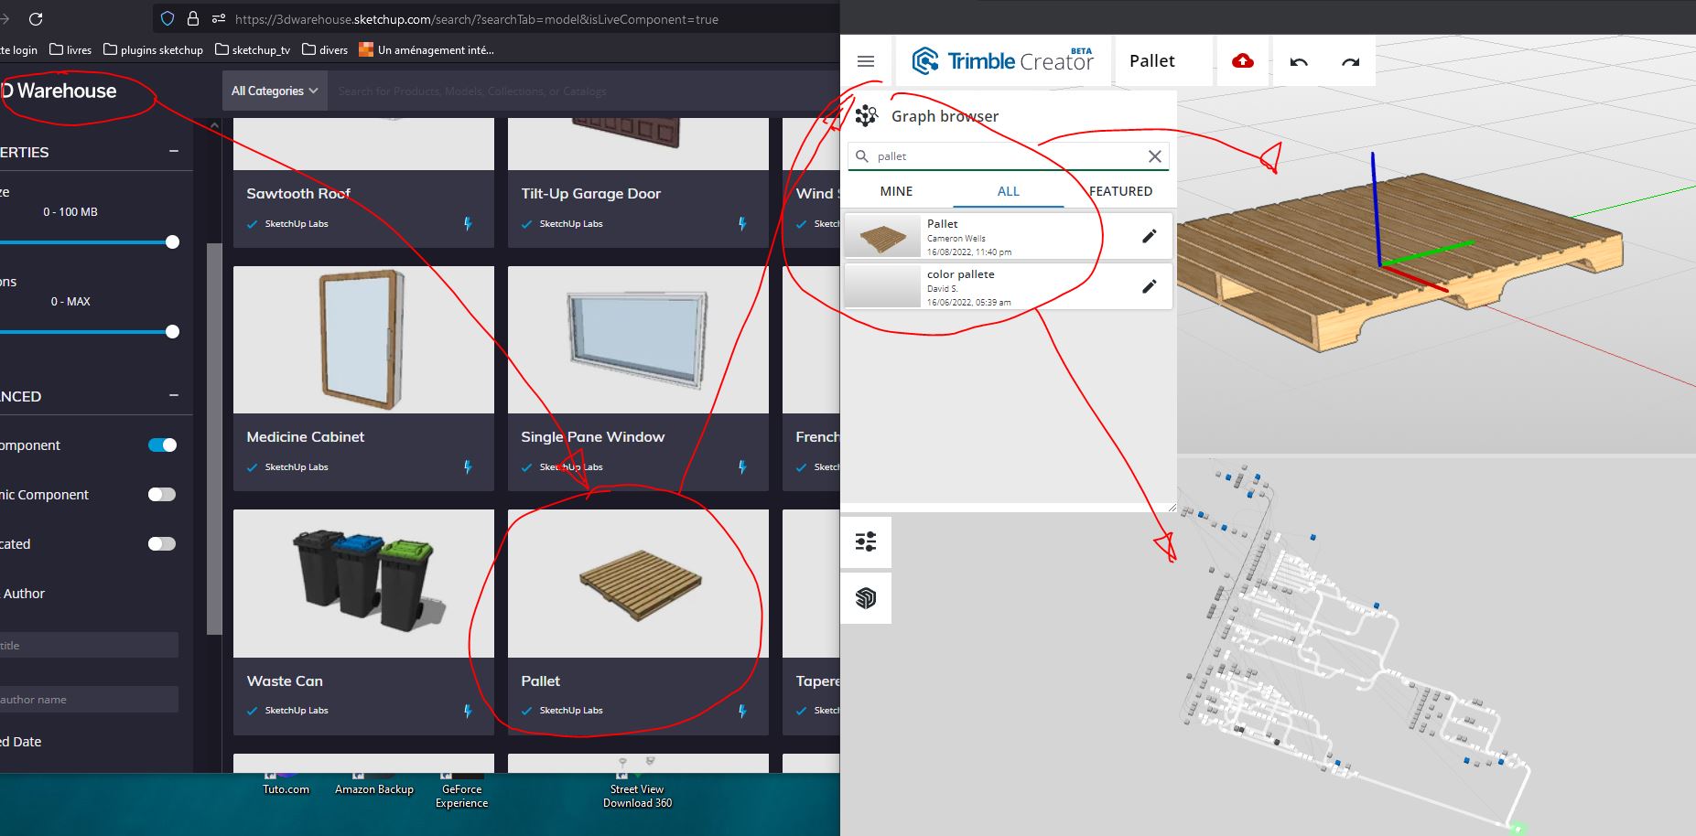Click SketchUp Labs author under Pallet
This screenshot has width=1696, height=836.
tap(570, 710)
